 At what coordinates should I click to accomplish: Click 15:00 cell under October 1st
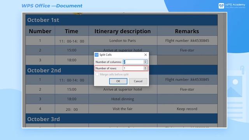pos(72,50)
